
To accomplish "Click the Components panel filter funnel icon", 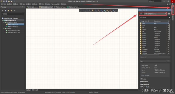I will (x=141, y=14).
